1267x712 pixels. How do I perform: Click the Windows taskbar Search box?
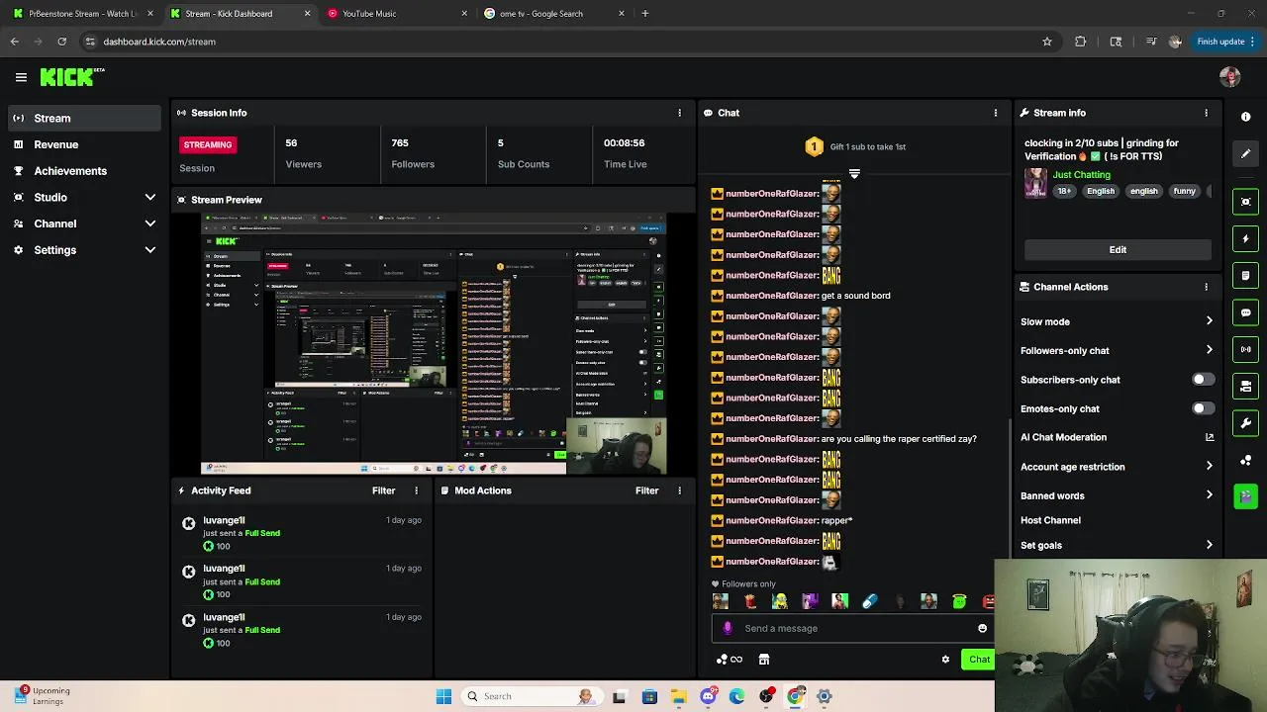point(531,696)
